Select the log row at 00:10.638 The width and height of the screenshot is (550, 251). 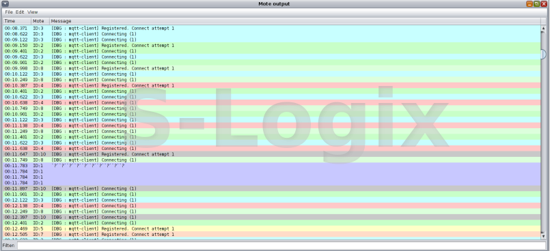(271, 102)
